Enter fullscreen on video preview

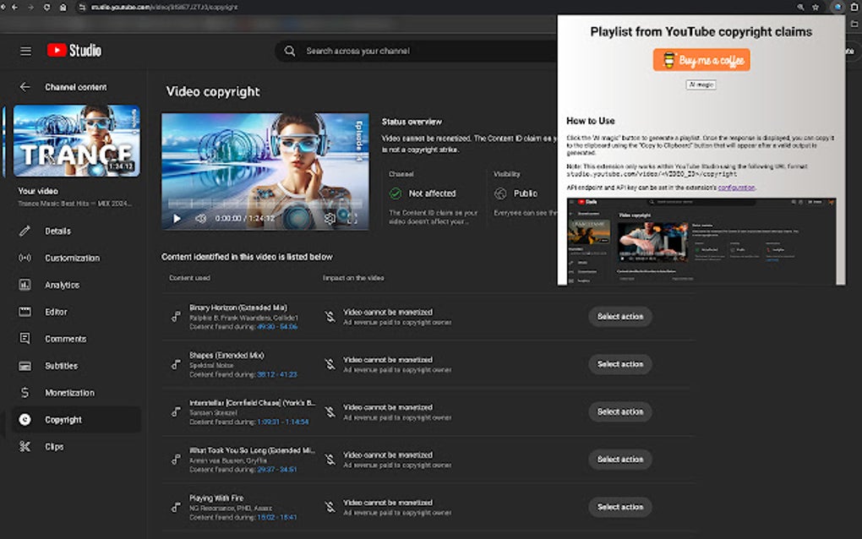352,219
